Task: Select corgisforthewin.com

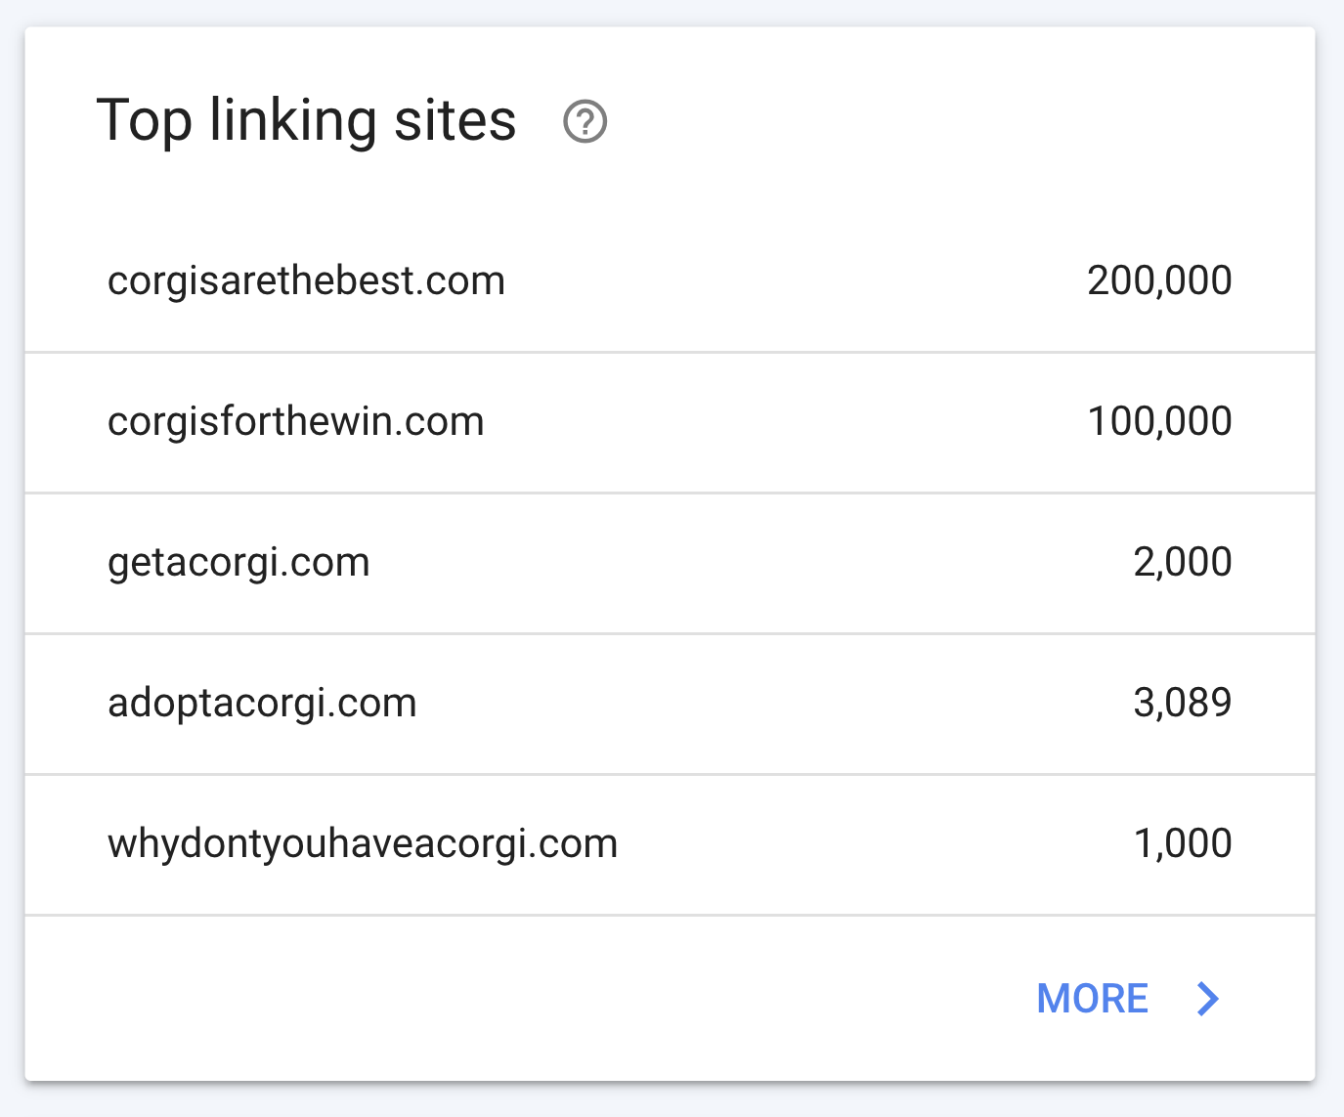Action: (295, 421)
